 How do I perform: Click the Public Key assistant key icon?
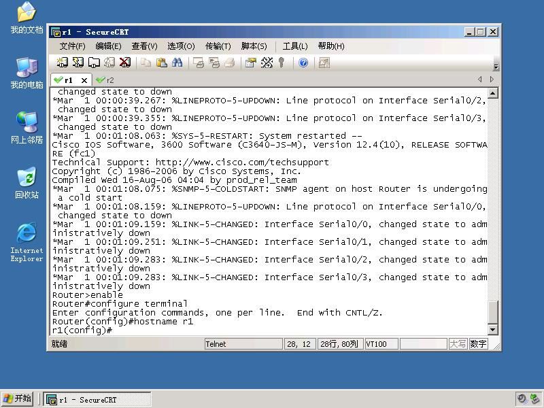[282, 63]
